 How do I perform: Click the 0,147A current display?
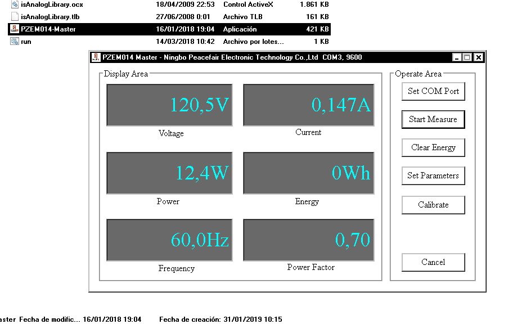[x=308, y=105]
